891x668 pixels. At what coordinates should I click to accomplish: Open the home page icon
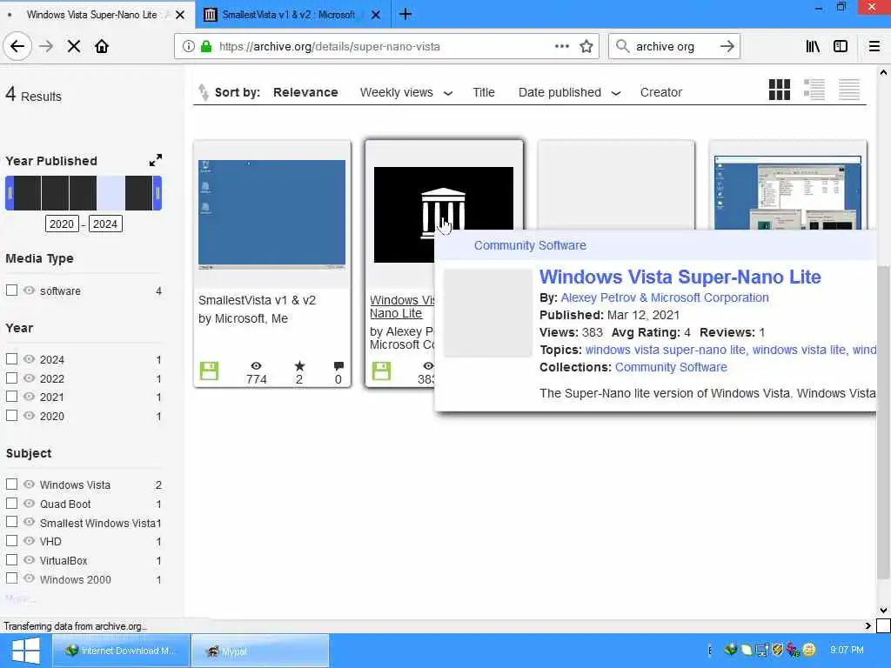coord(102,47)
